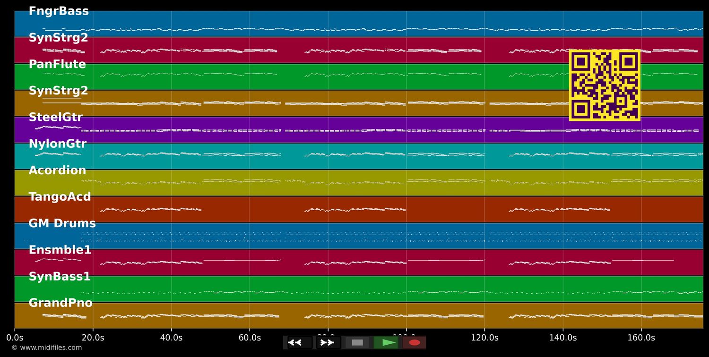Jump to the 0.0s timeline mark
Image resolution: width=709 pixels, height=357 pixels.
[x=16, y=338]
